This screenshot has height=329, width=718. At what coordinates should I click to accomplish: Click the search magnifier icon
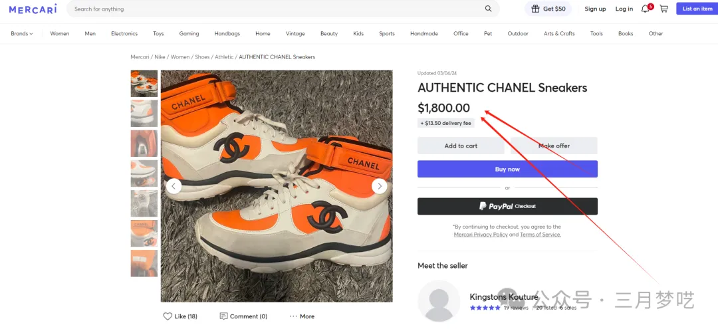coord(488,9)
